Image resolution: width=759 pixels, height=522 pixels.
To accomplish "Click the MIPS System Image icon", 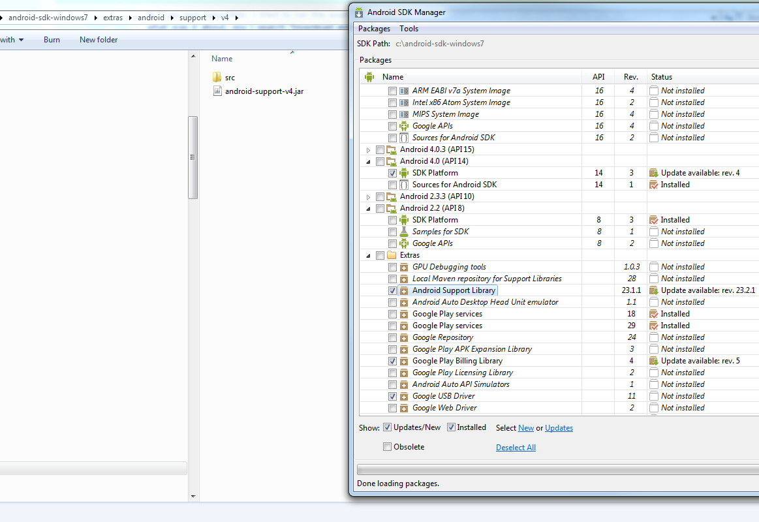I will (x=404, y=114).
